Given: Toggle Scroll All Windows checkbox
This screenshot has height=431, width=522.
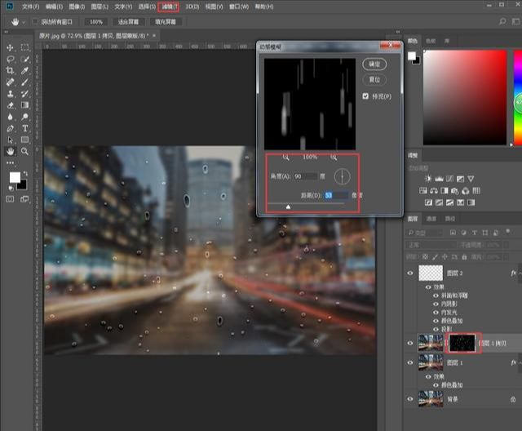Looking at the screenshot, I should 35,22.
